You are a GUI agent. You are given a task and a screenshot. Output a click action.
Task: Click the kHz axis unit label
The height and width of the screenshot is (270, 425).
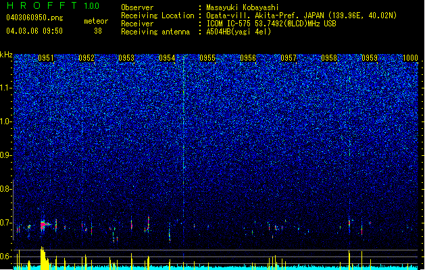tap(6, 55)
